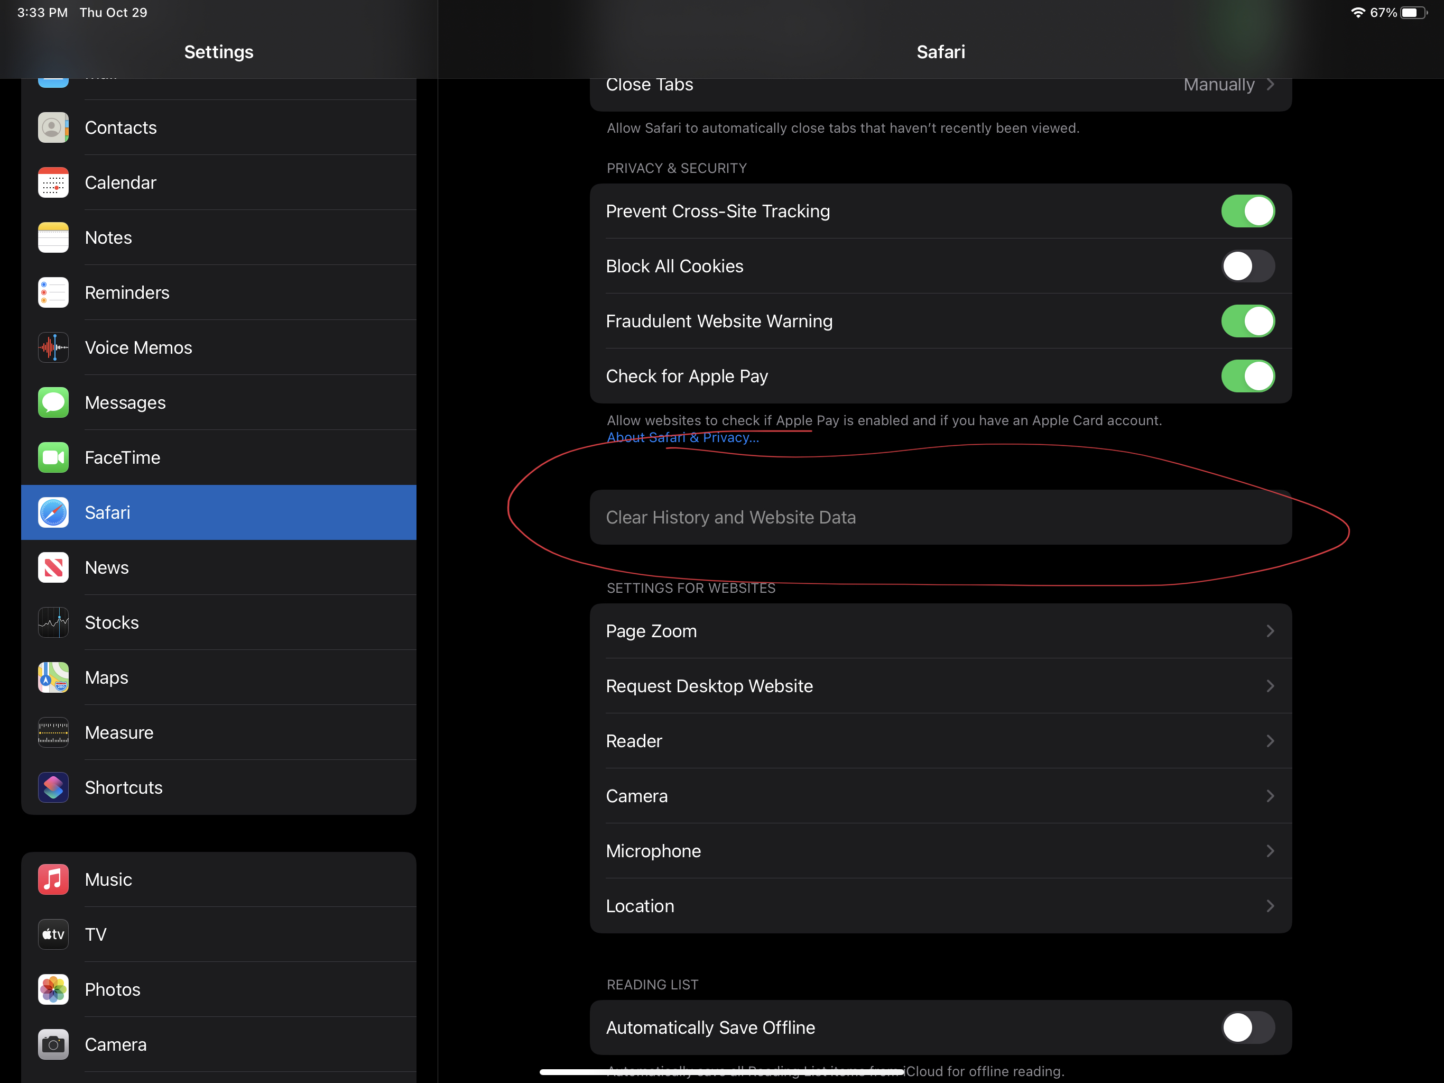Tap the 67% battery percentage
The image size is (1444, 1083).
[x=1383, y=12]
